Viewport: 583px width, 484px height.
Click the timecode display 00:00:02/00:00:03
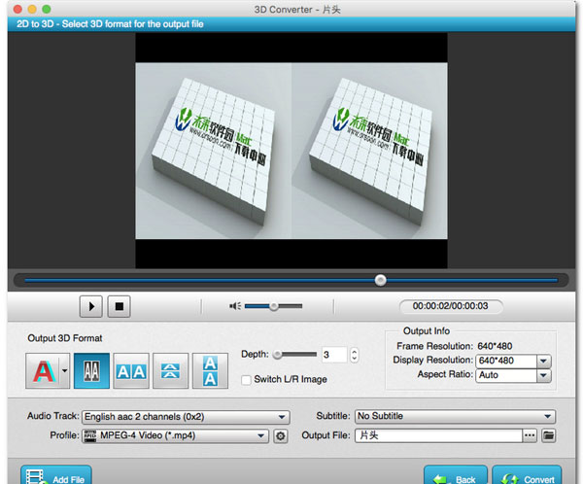pos(450,306)
